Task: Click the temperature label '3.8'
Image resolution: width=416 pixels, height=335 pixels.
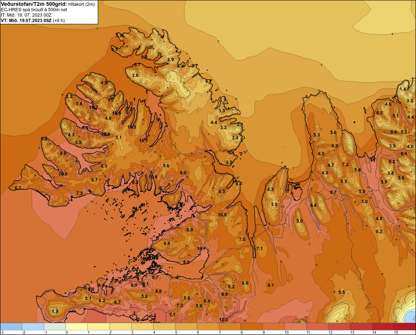Action: click(x=391, y=174)
